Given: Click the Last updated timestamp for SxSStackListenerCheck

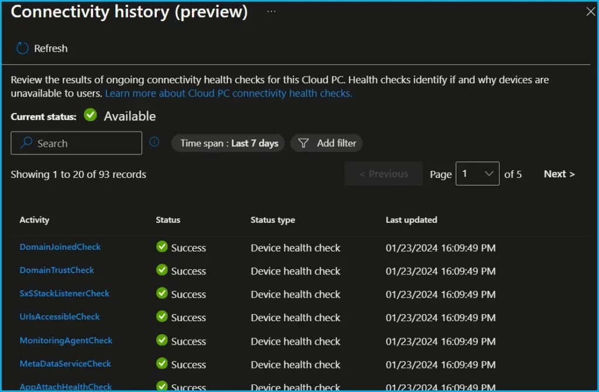Looking at the screenshot, I should [440, 294].
